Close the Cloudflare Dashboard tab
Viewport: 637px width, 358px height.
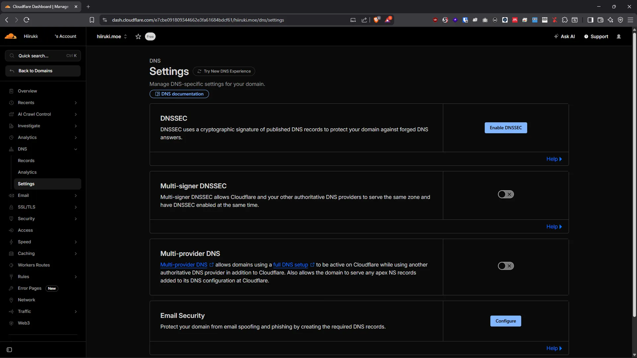76,7
